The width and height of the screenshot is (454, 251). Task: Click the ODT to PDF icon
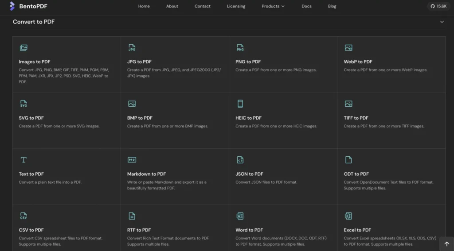coord(348,160)
